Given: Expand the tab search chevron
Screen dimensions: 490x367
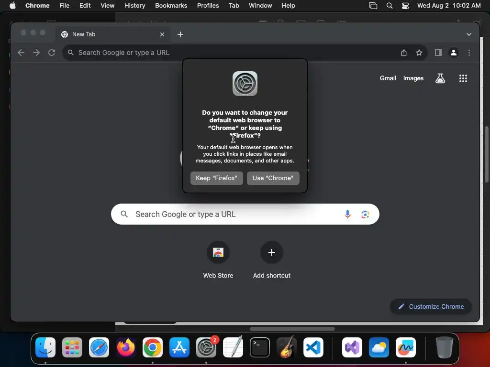Looking at the screenshot, I should [x=468, y=34].
